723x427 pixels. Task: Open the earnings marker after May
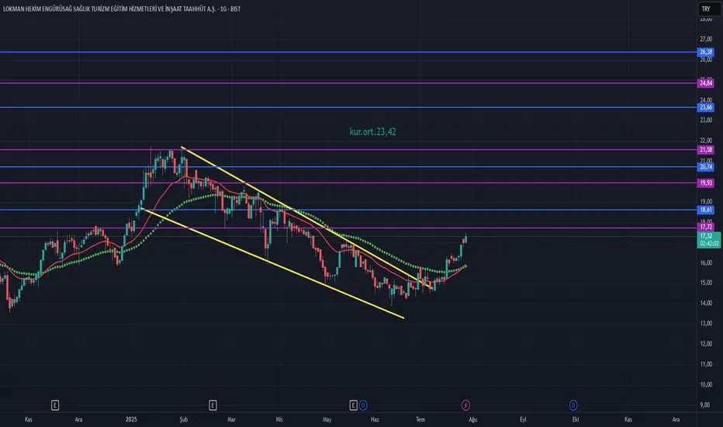(x=353, y=405)
